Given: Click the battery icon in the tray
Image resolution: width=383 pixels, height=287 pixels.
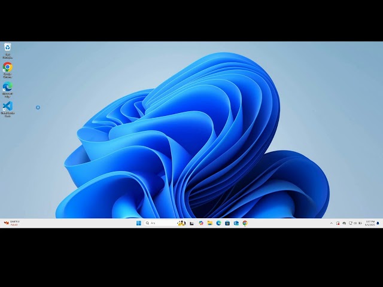Looking at the screenshot, I should tap(360, 223).
